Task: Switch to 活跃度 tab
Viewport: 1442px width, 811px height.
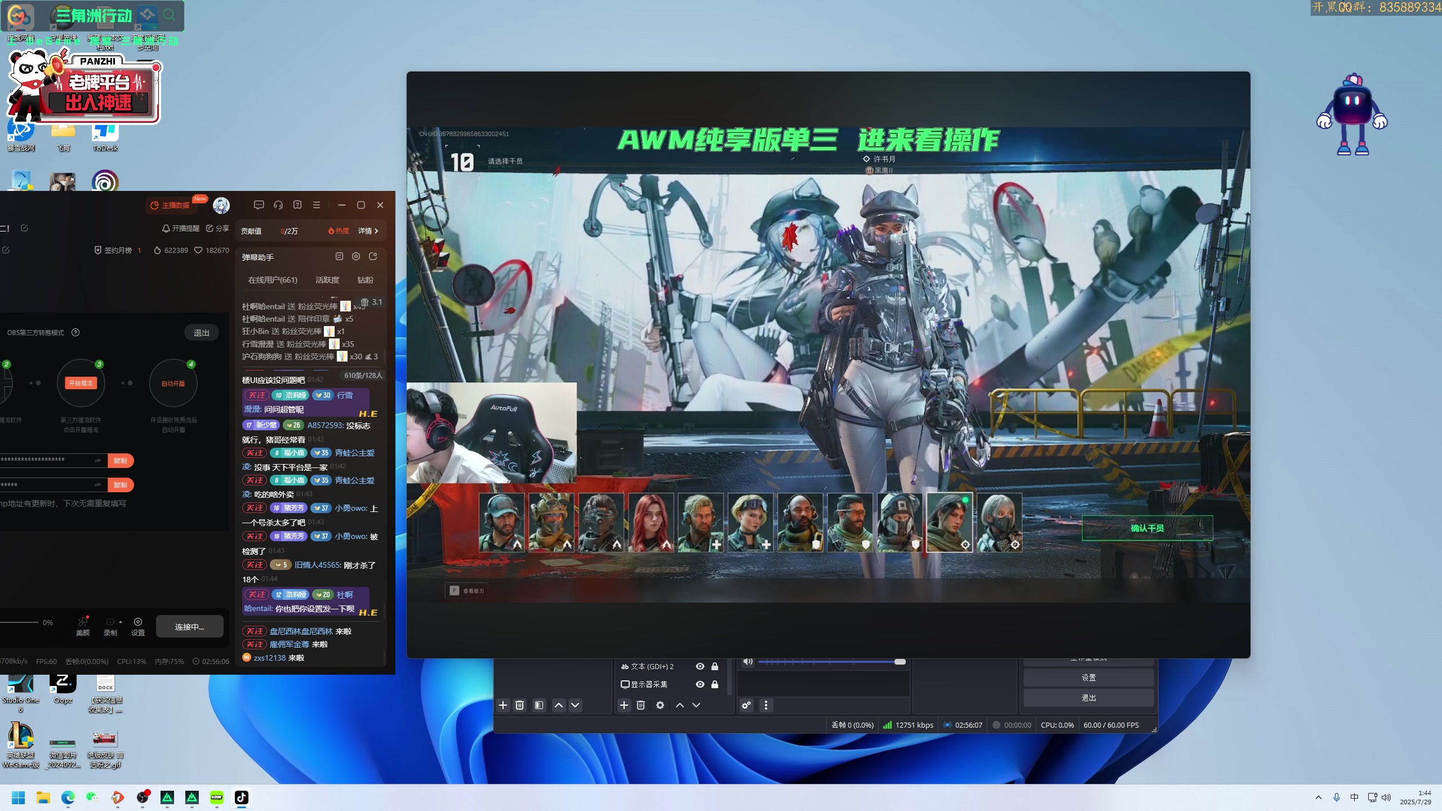Action: click(x=327, y=280)
